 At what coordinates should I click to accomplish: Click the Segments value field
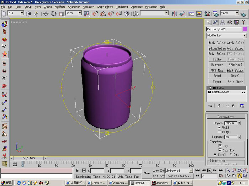click(x=231, y=137)
